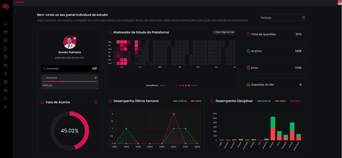The image size is (342, 158).
Task: Click the Total de questões card
Action: pos(274,34)
